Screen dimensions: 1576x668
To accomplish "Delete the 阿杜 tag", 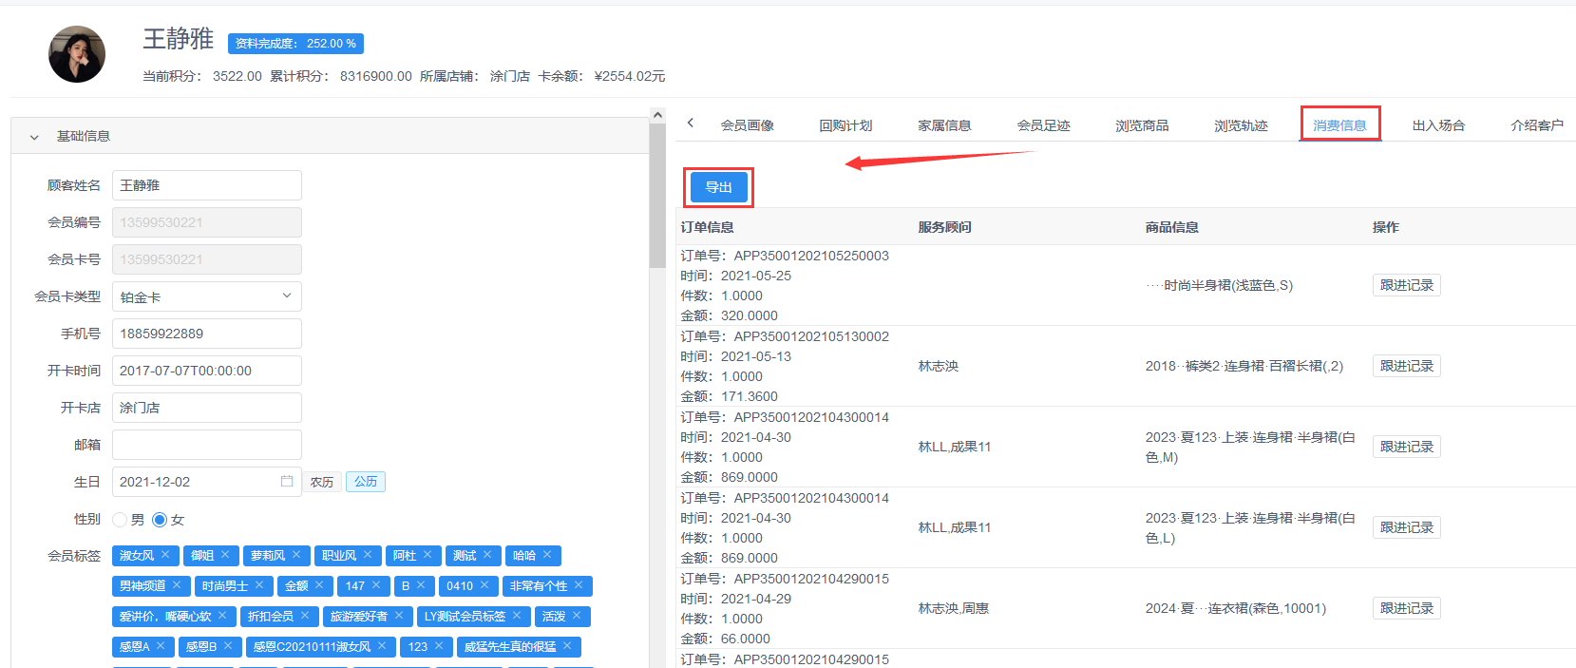I will [427, 555].
